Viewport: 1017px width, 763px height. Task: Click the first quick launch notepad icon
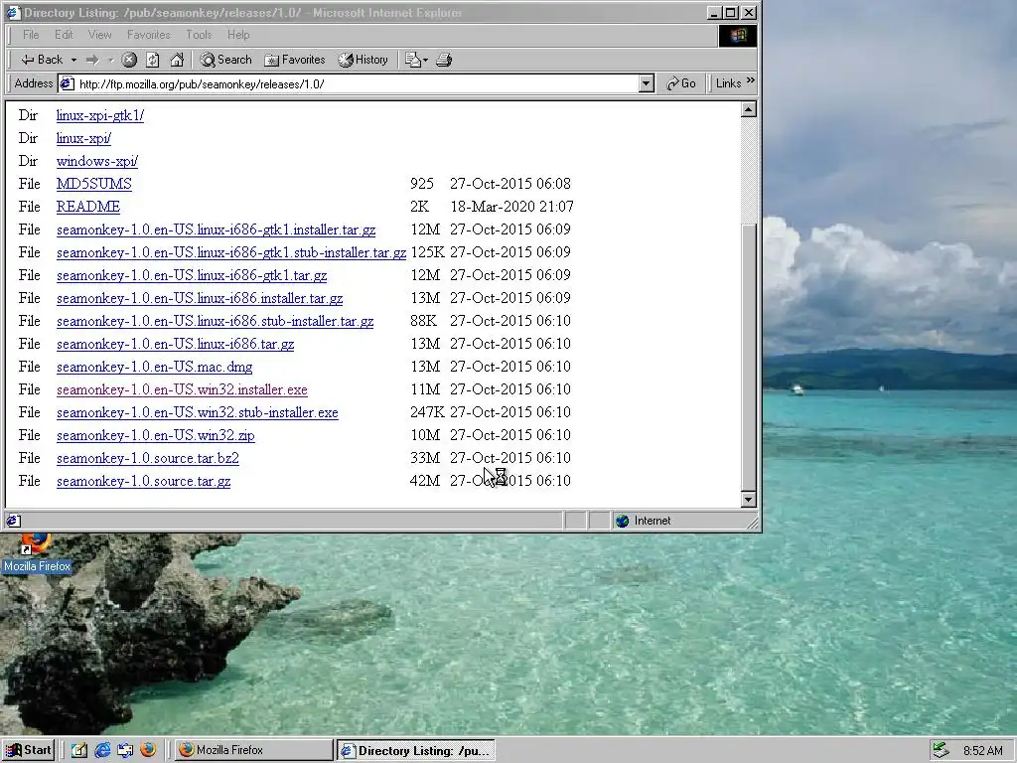[x=79, y=750]
